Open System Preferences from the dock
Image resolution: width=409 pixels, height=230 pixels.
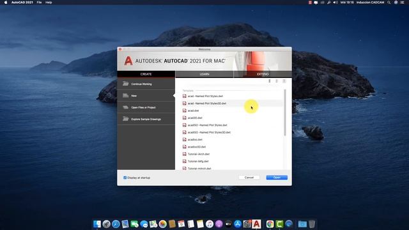[247, 224]
